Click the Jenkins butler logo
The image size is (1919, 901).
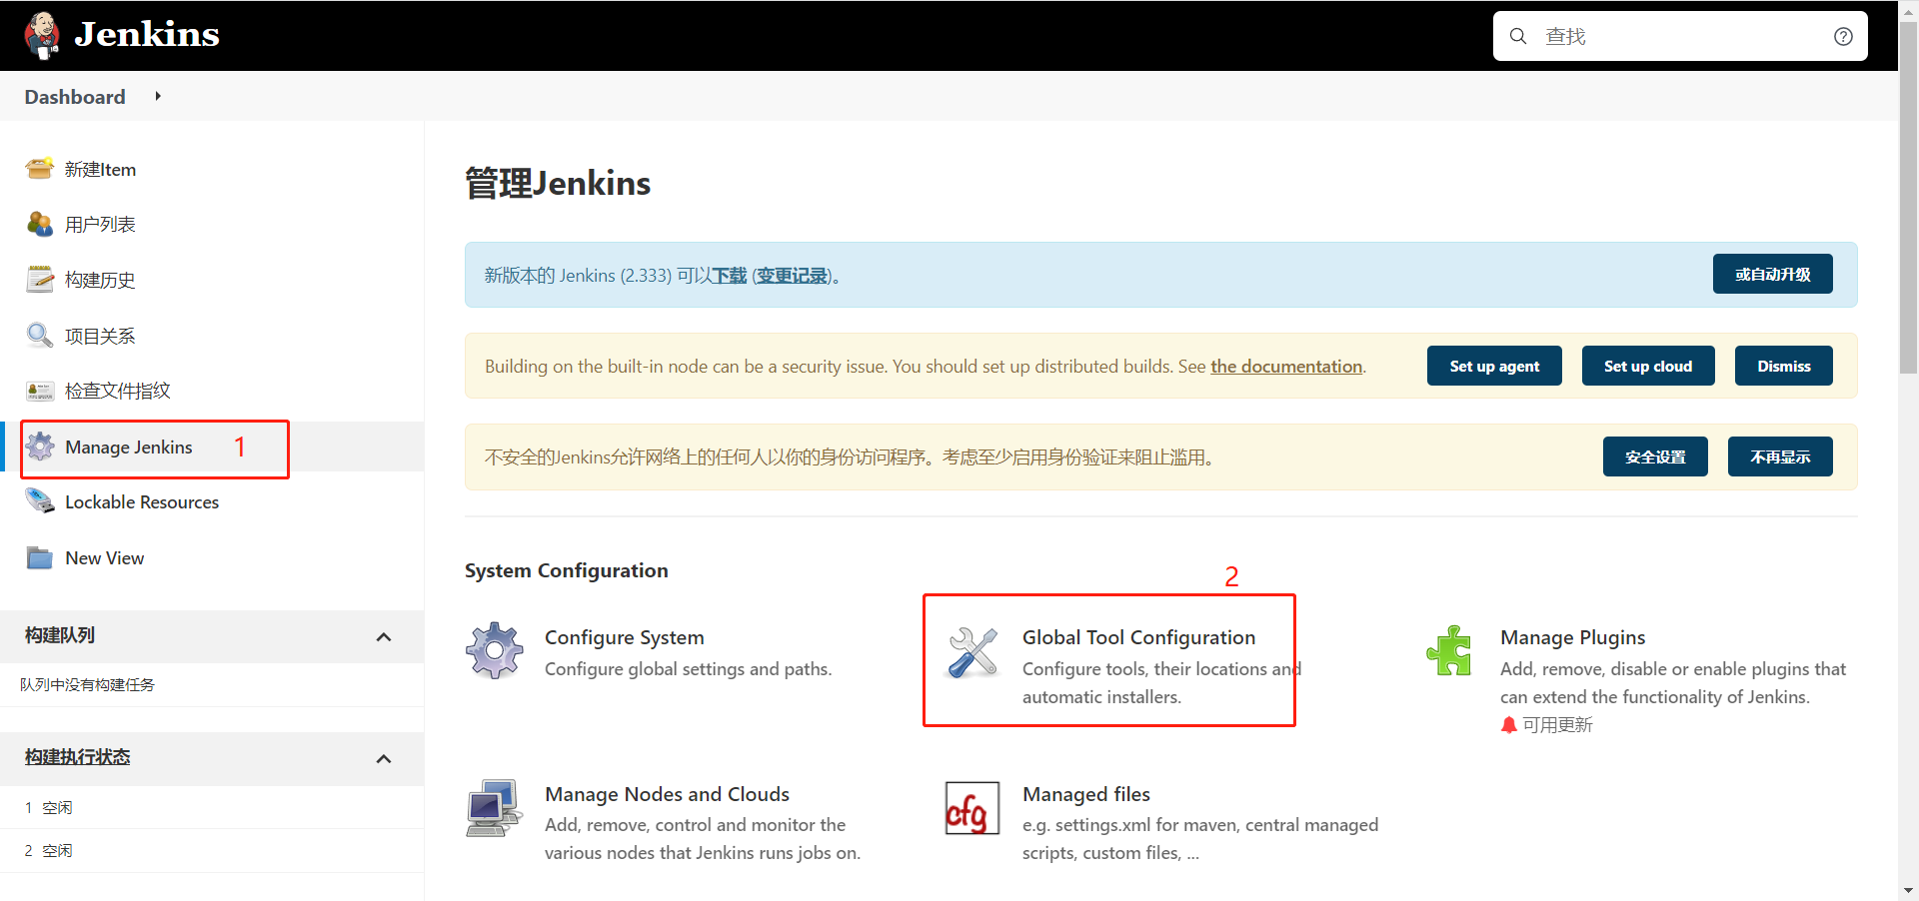(x=42, y=34)
